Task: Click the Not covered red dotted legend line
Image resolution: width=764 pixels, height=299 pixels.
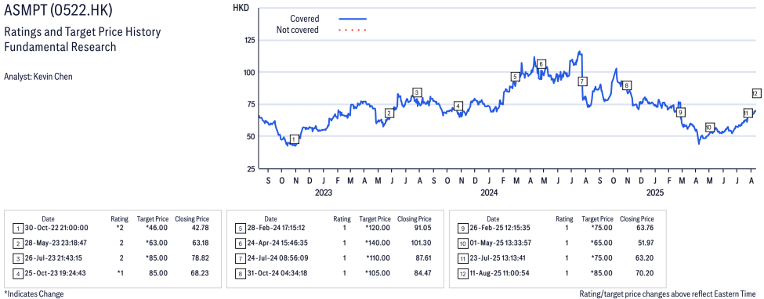Action: [353, 31]
